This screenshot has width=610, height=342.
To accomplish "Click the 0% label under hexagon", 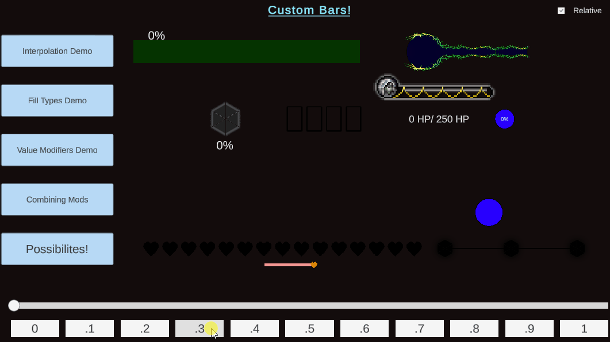I will (225, 146).
